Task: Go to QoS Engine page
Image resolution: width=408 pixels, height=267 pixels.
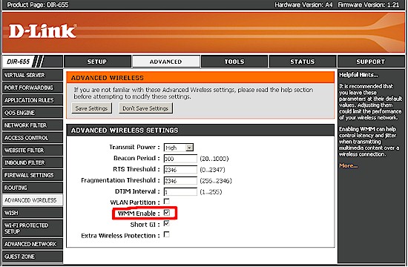Action: click(x=33, y=113)
